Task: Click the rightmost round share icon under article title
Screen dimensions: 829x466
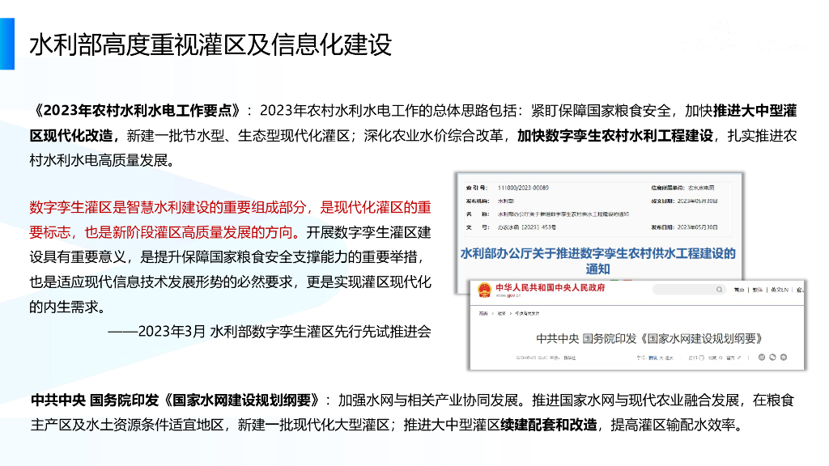Action: [784, 357]
